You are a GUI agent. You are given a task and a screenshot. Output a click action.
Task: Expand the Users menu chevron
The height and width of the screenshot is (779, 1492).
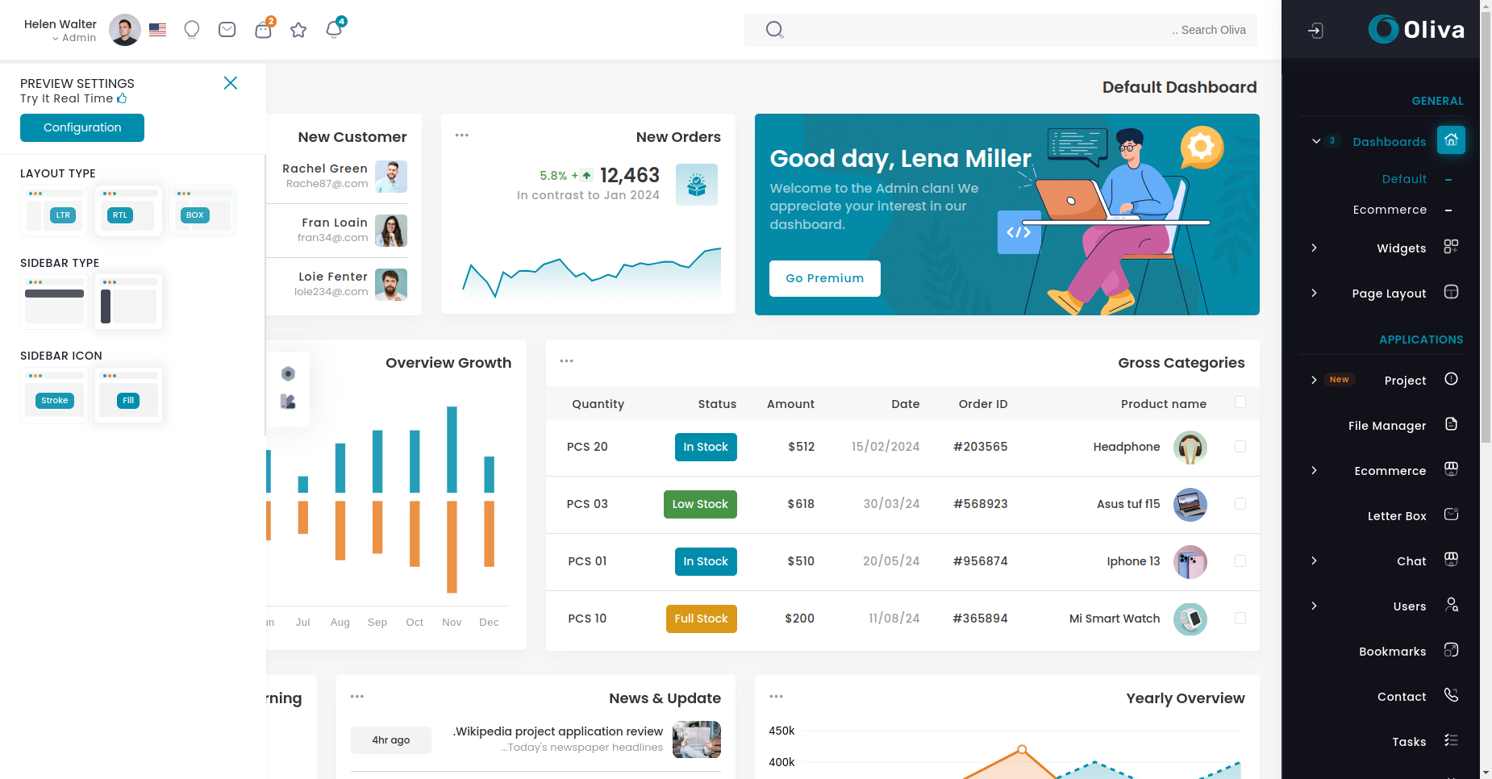click(x=1314, y=606)
